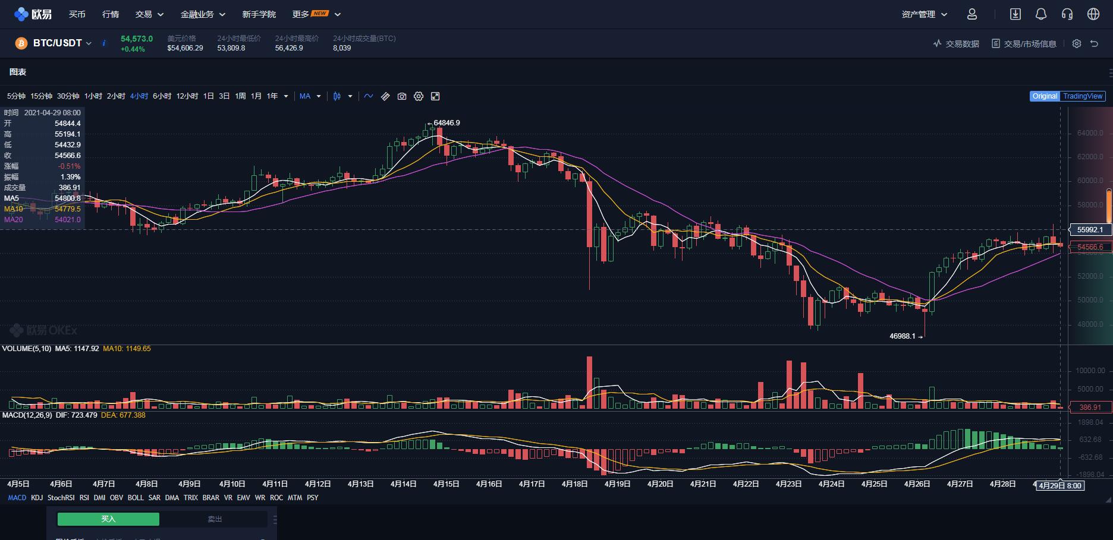Expand chart to fullscreen
Screen dimensions: 1113x540
(x=435, y=96)
